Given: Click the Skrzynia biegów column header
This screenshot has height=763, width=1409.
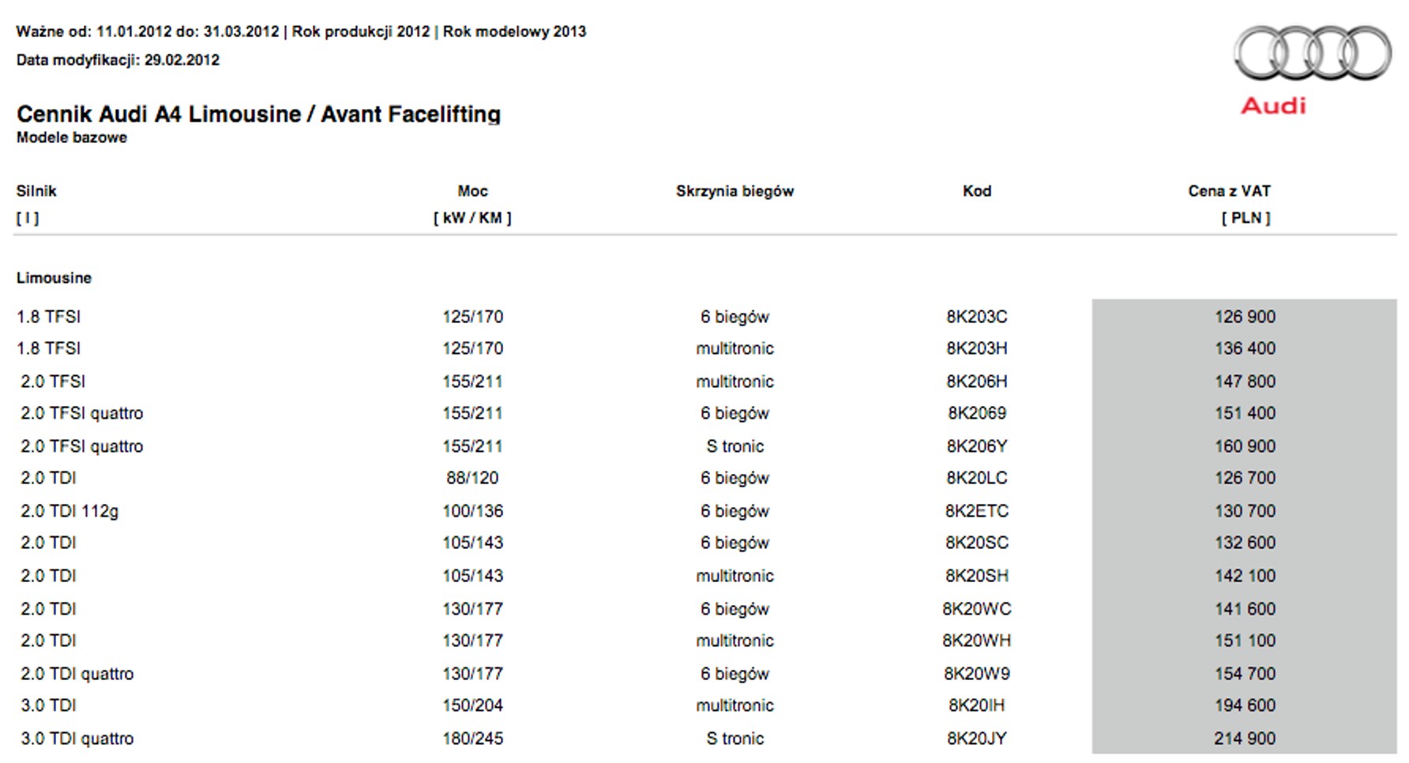Looking at the screenshot, I should [x=735, y=191].
